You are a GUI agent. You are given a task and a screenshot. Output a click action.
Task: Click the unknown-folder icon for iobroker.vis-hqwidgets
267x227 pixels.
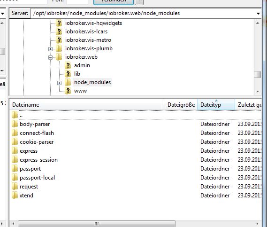point(59,23)
